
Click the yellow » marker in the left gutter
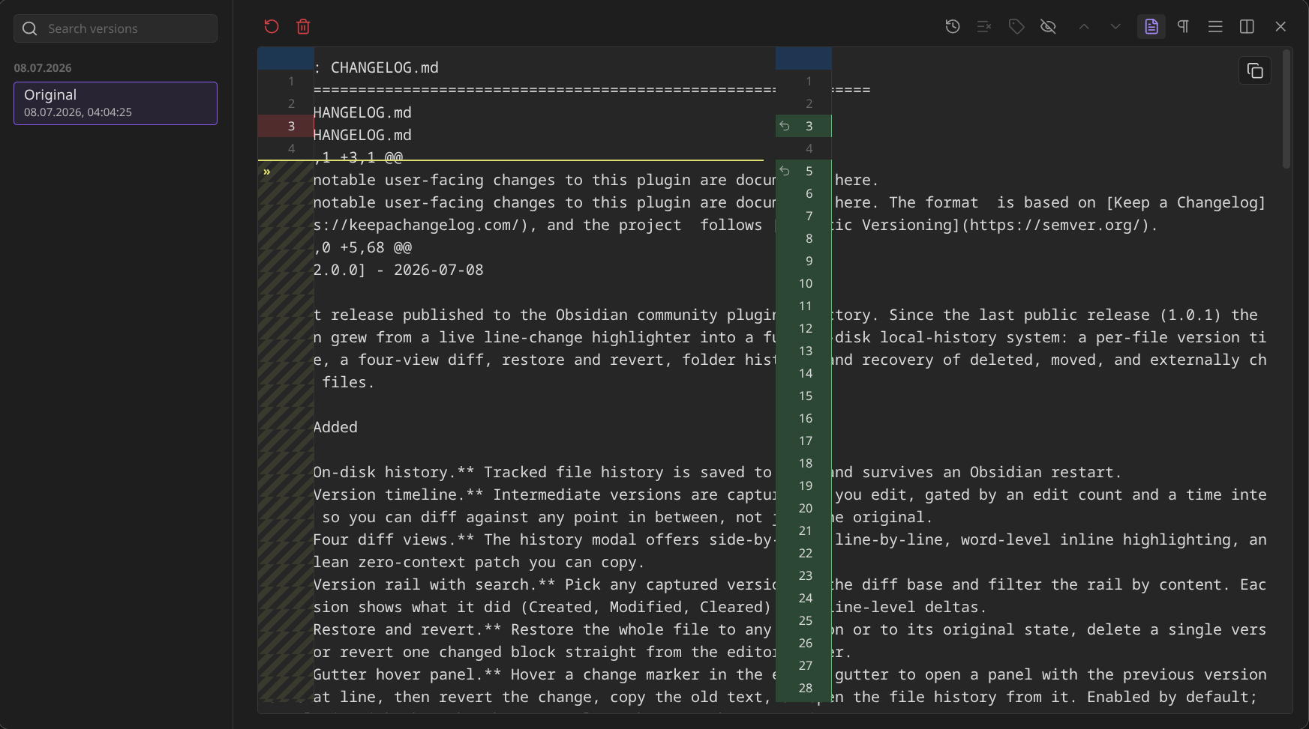[266, 172]
